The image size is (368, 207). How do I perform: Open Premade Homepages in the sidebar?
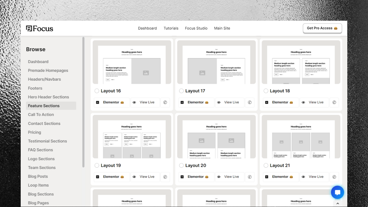coord(48,70)
